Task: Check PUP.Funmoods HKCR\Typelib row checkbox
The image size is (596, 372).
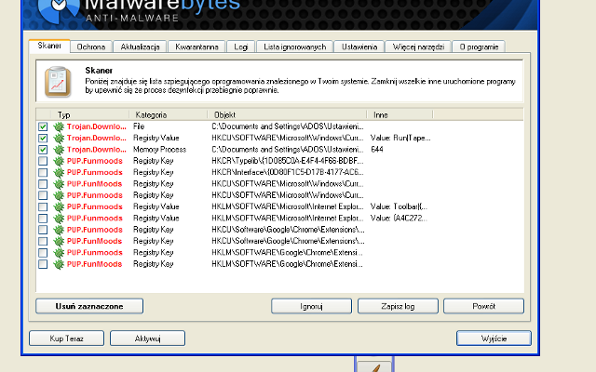Action: [43, 161]
